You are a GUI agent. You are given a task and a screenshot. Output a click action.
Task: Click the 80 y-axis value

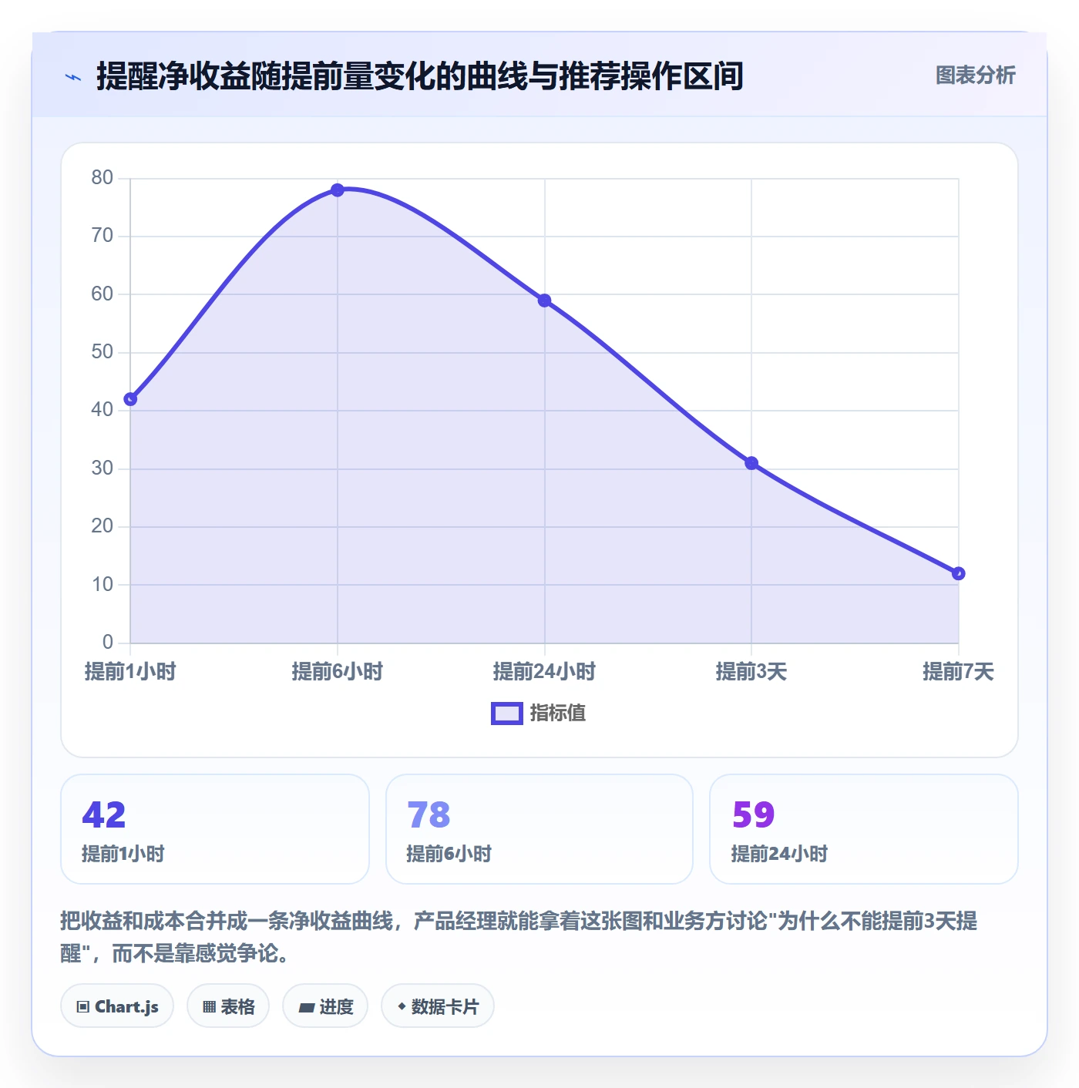(x=103, y=178)
